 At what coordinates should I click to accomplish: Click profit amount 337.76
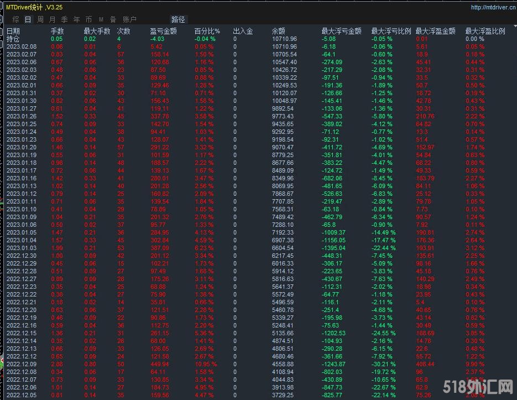pos(160,116)
